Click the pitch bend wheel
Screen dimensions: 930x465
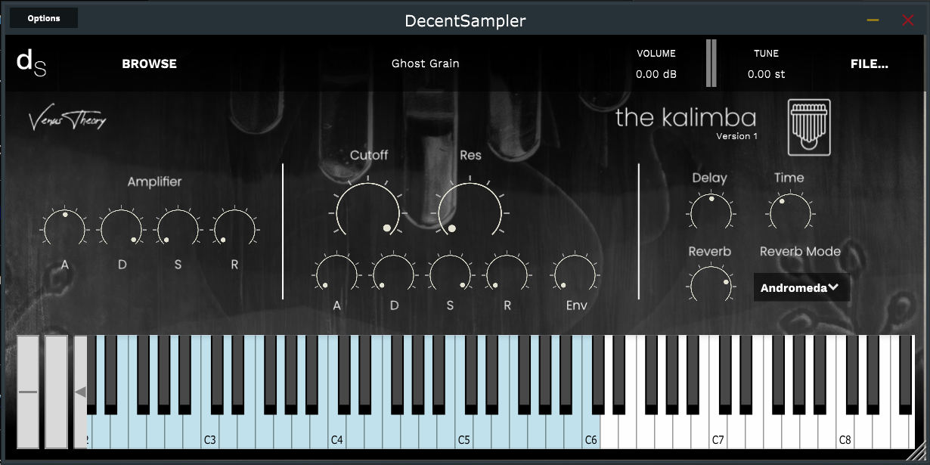pyautogui.click(x=28, y=392)
